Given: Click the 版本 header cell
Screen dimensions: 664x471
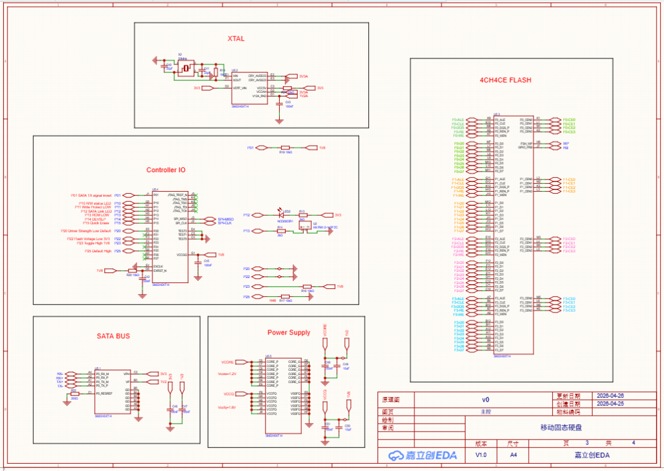Looking at the screenshot, I should (x=481, y=443).
